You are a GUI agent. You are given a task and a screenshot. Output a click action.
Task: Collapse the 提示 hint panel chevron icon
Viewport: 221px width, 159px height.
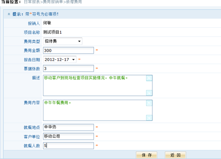(9, 14)
